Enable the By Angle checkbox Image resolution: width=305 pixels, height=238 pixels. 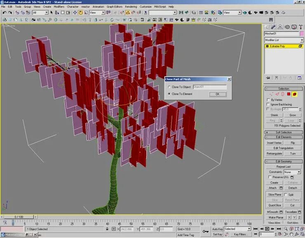tap(268, 109)
